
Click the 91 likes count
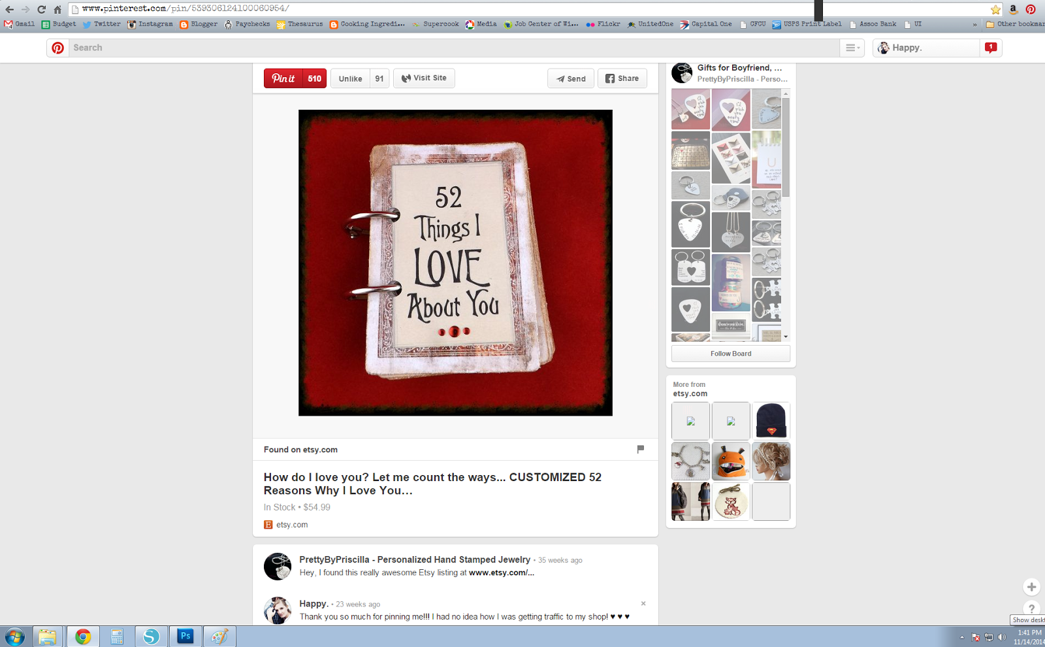[379, 78]
